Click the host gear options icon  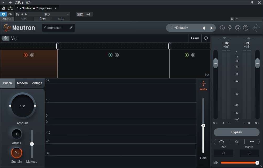[x=232, y=19]
